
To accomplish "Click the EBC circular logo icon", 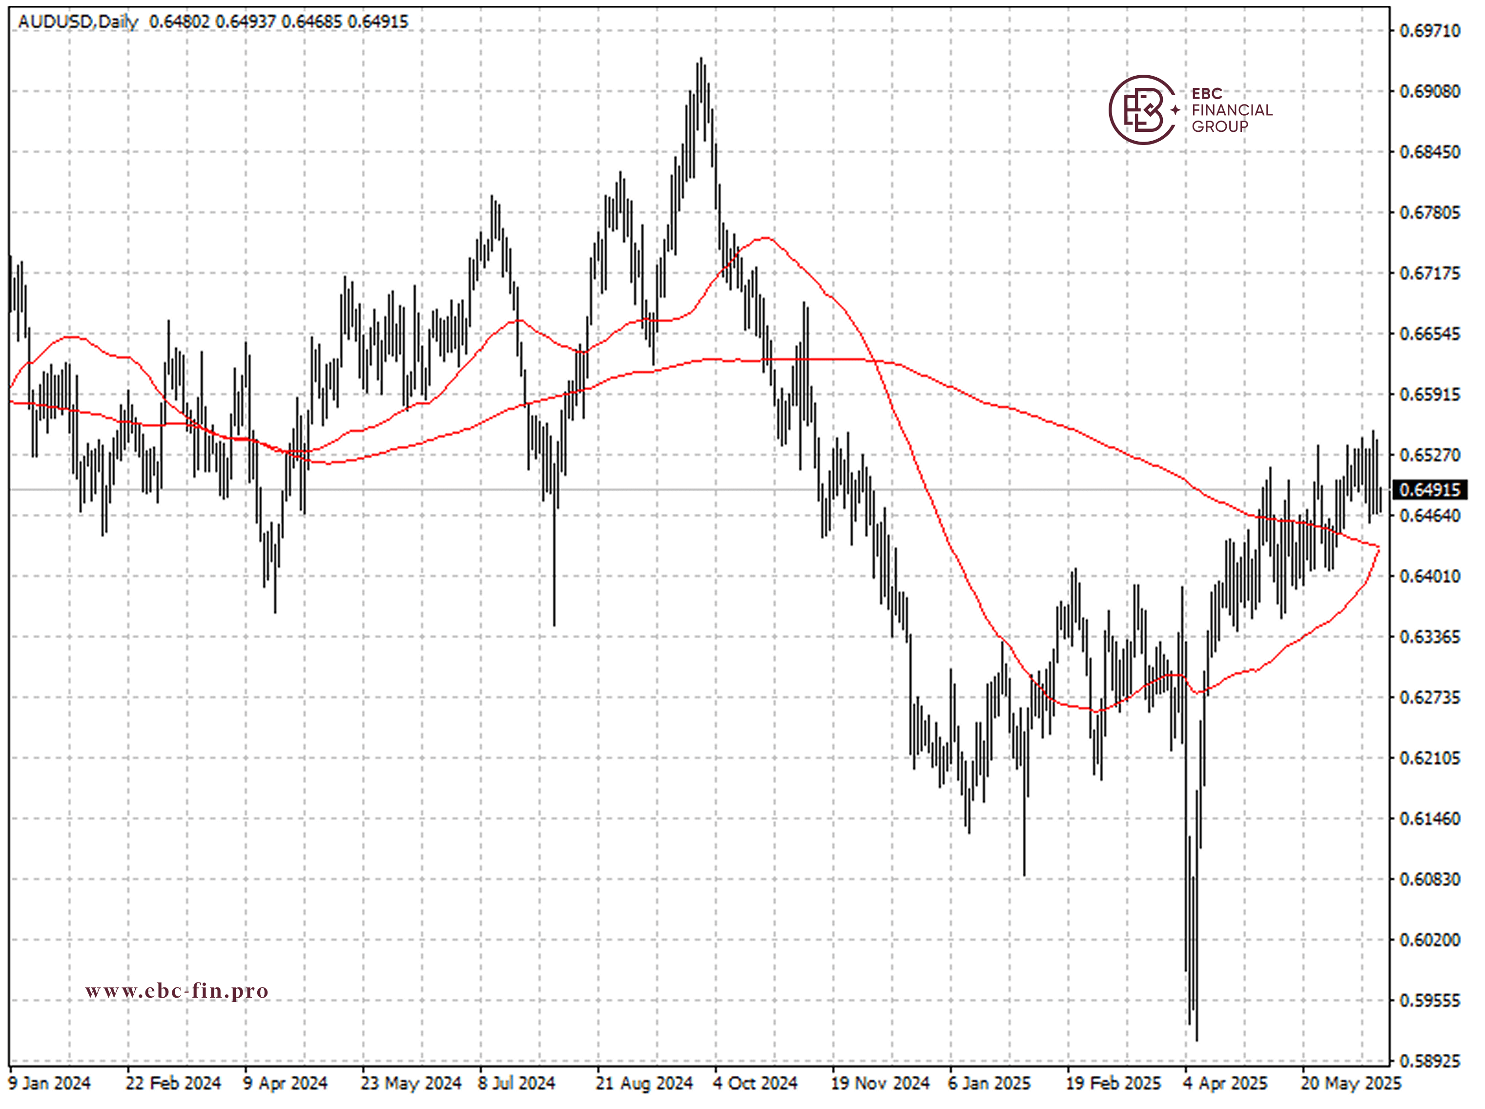I will tap(1143, 109).
